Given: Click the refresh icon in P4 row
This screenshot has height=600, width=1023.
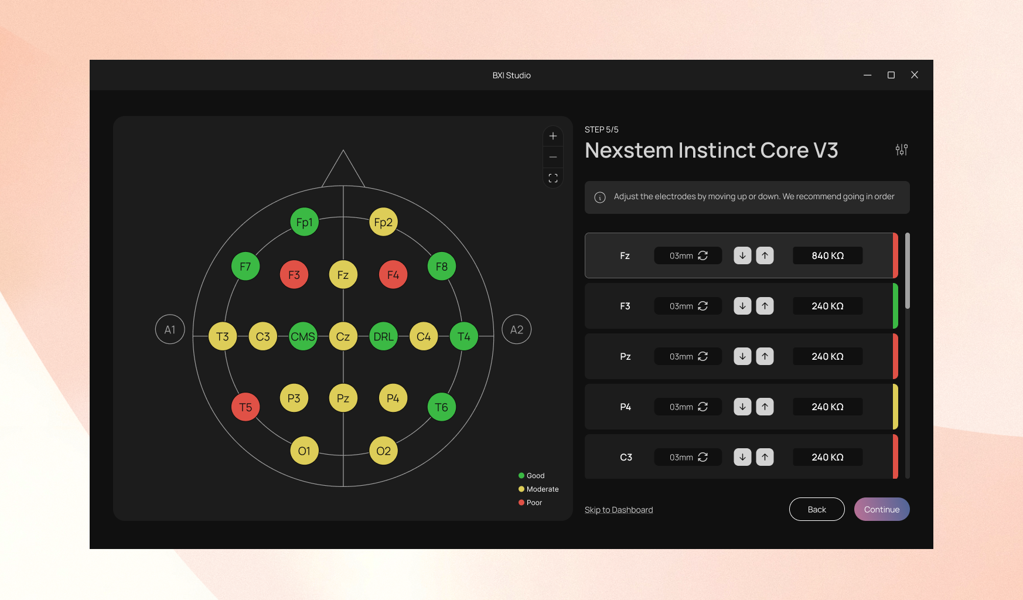Looking at the screenshot, I should tap(703, 407).
